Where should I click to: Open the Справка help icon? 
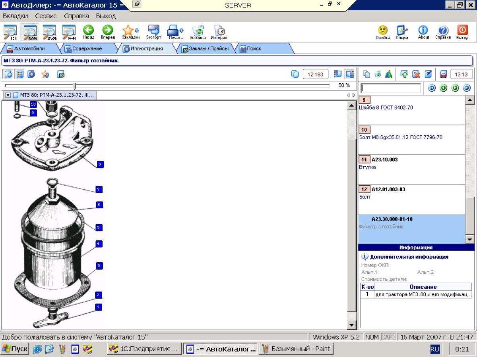[443, 32]
